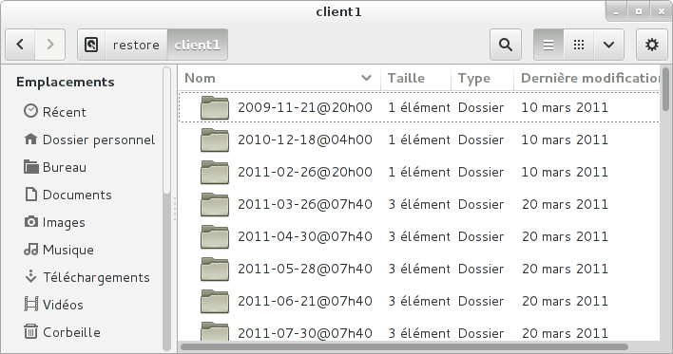Open Corbeille trash in sidebar
673x354 pixels.
pyautogui.click(x=62, y=332)
